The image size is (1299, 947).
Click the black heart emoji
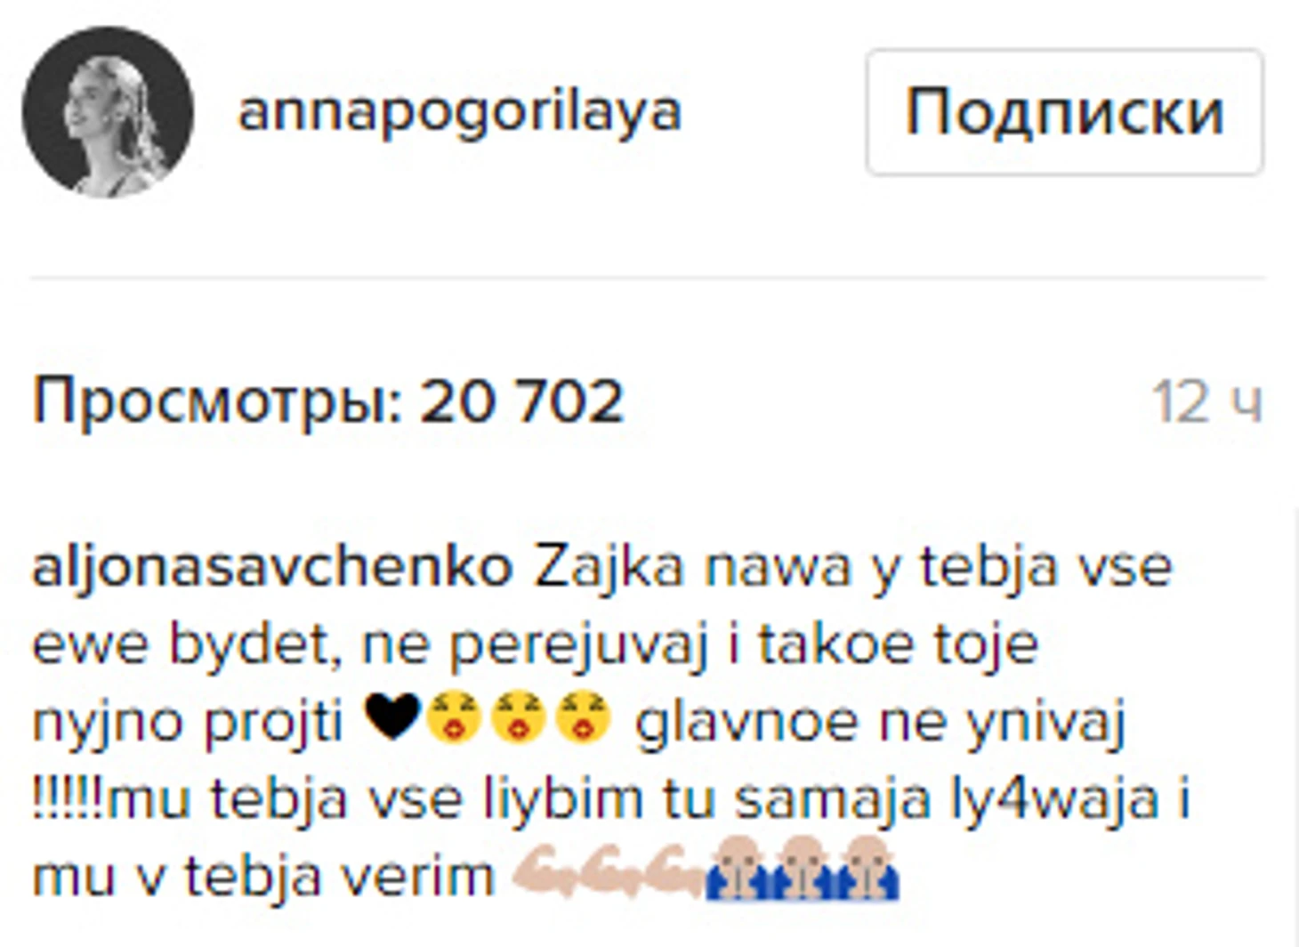(392, 718)
